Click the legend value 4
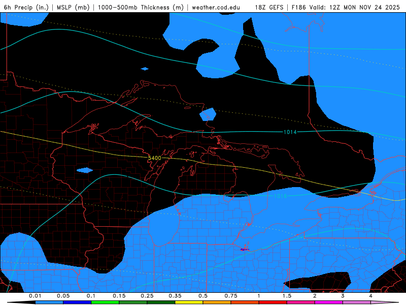This screenshot has width=406, height=305. coord(371,296)
